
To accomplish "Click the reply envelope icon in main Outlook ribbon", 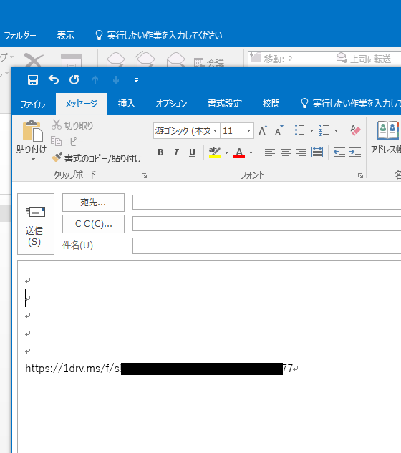I will point(116,60).
